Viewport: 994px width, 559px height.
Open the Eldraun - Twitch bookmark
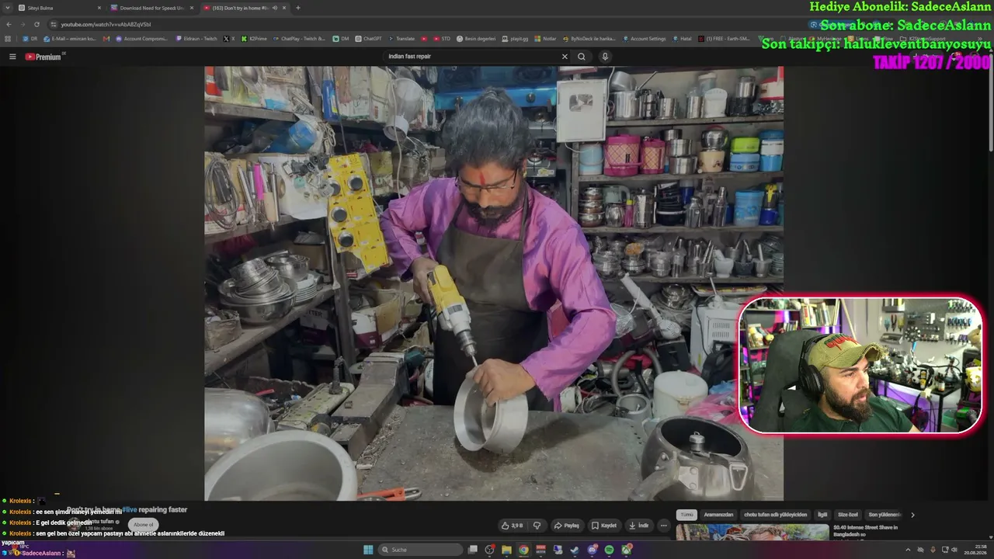[x=196, y=38]
